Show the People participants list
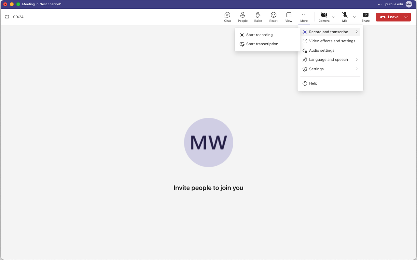The height and width of the screenshot is (260, 417). (243, 17)
